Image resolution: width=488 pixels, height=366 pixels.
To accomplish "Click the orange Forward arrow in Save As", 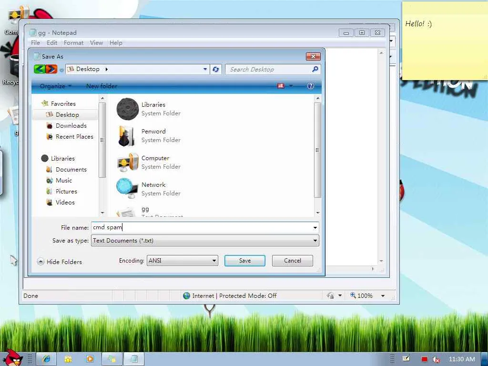I will tap(51, 69).
